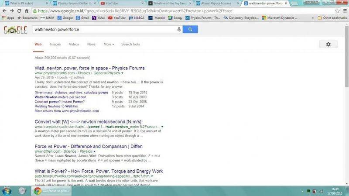Show more bookmarks with the chevron
Image resolution: width=349 pixels, height=196 pixels.
312,18
